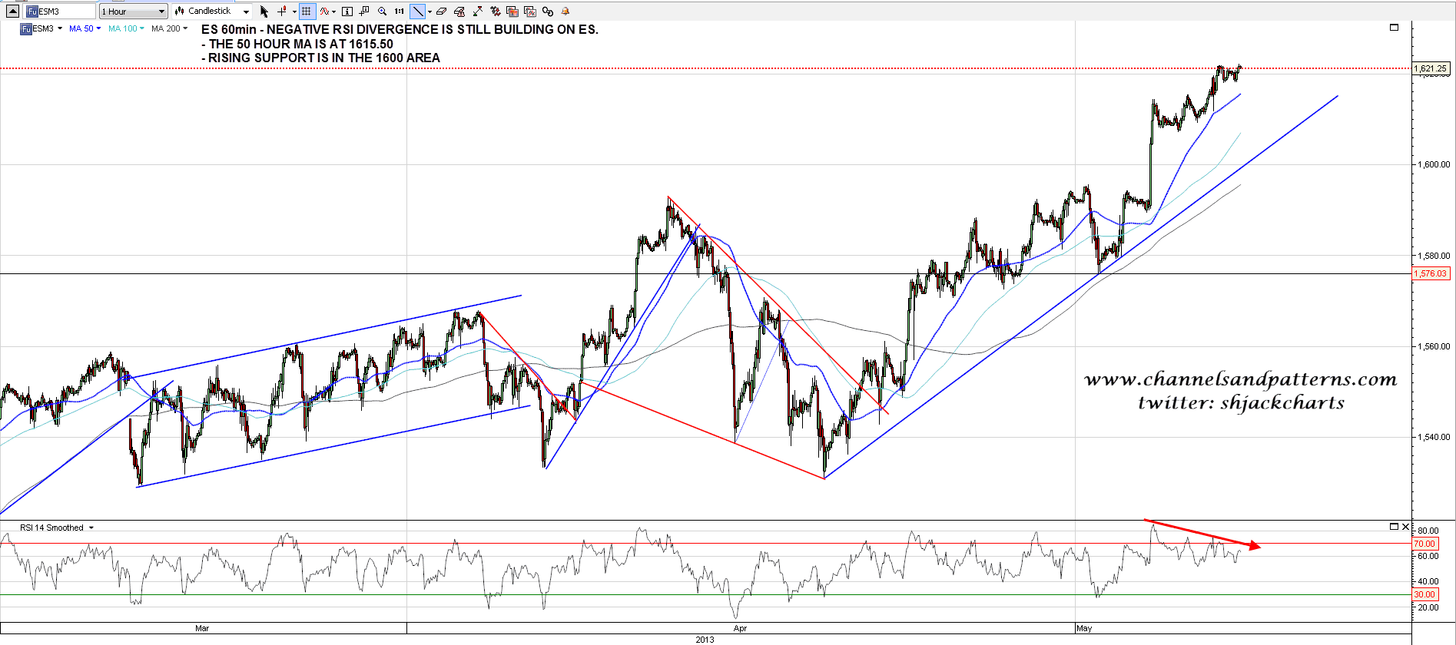This screenshot has height=645, width=1456.
Task: Maximize the main price chart pane
Action: 1395,28
